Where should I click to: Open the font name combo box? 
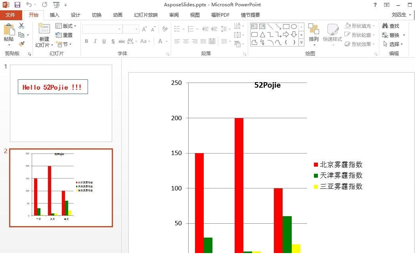(x=102, y=29)
